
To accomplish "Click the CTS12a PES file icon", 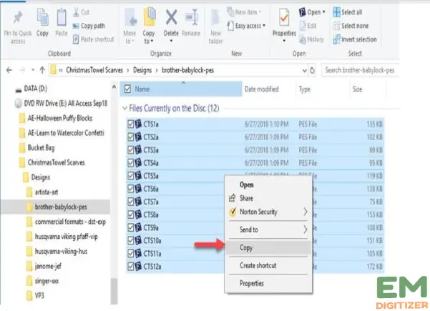I will 138,267.
